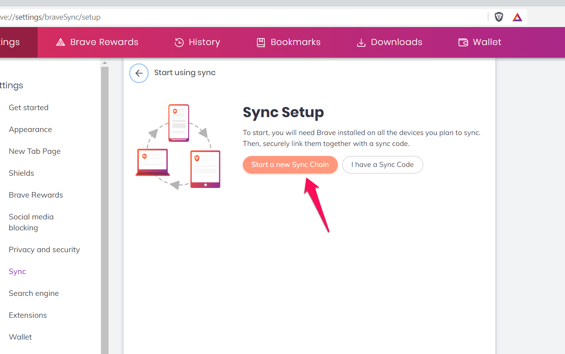Open the Brave Rewards tab
Image resolution: width=565 pixels, height=354 pixels.
[97, 42]
